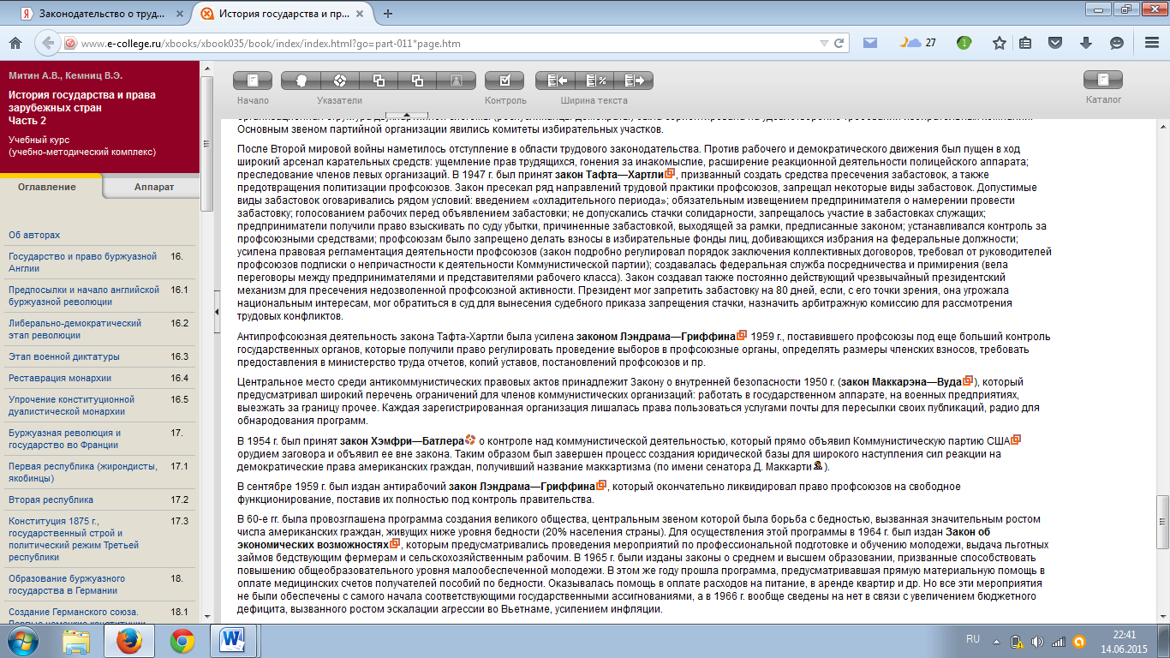
Task: Open Chrome from the taskbar
Action: coord(181,641)
